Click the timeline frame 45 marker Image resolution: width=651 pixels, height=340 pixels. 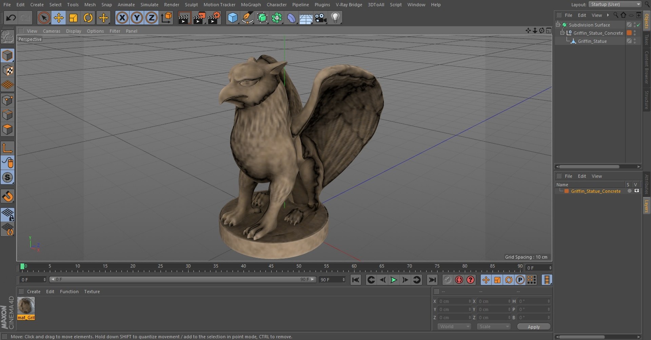point(271,267)
